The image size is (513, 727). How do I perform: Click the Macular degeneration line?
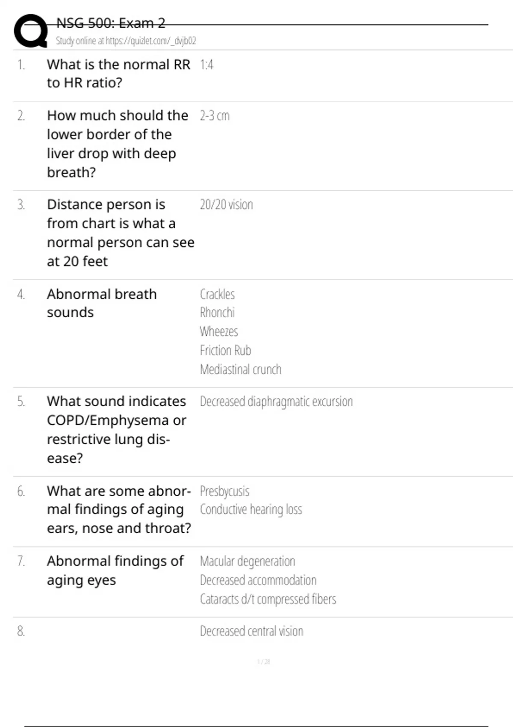click(247, 561)
